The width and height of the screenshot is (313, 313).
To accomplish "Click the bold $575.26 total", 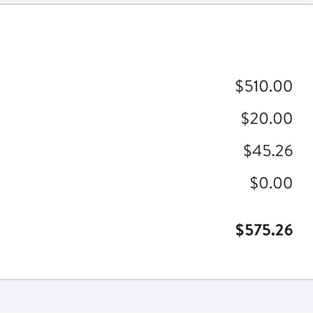I will click(264, 230).
